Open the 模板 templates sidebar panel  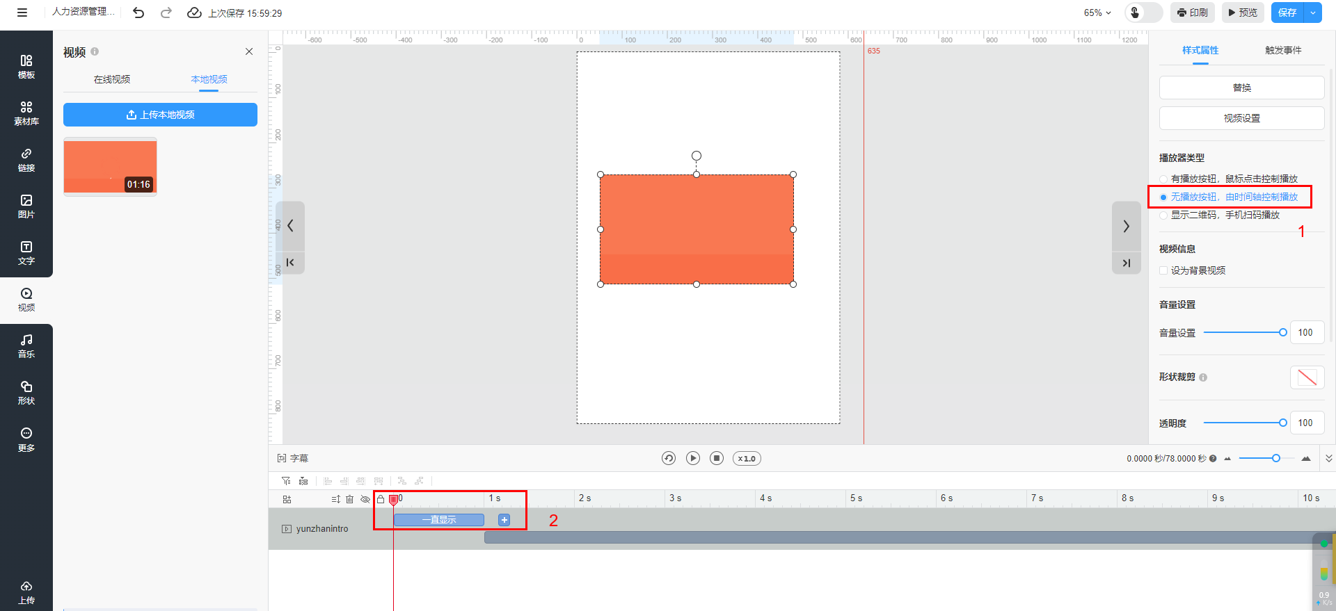[26, 67]
